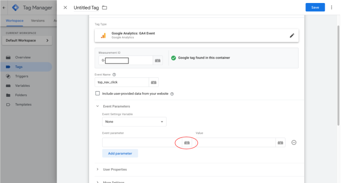
Task: Expand the More Settings section
Action: 97,182
